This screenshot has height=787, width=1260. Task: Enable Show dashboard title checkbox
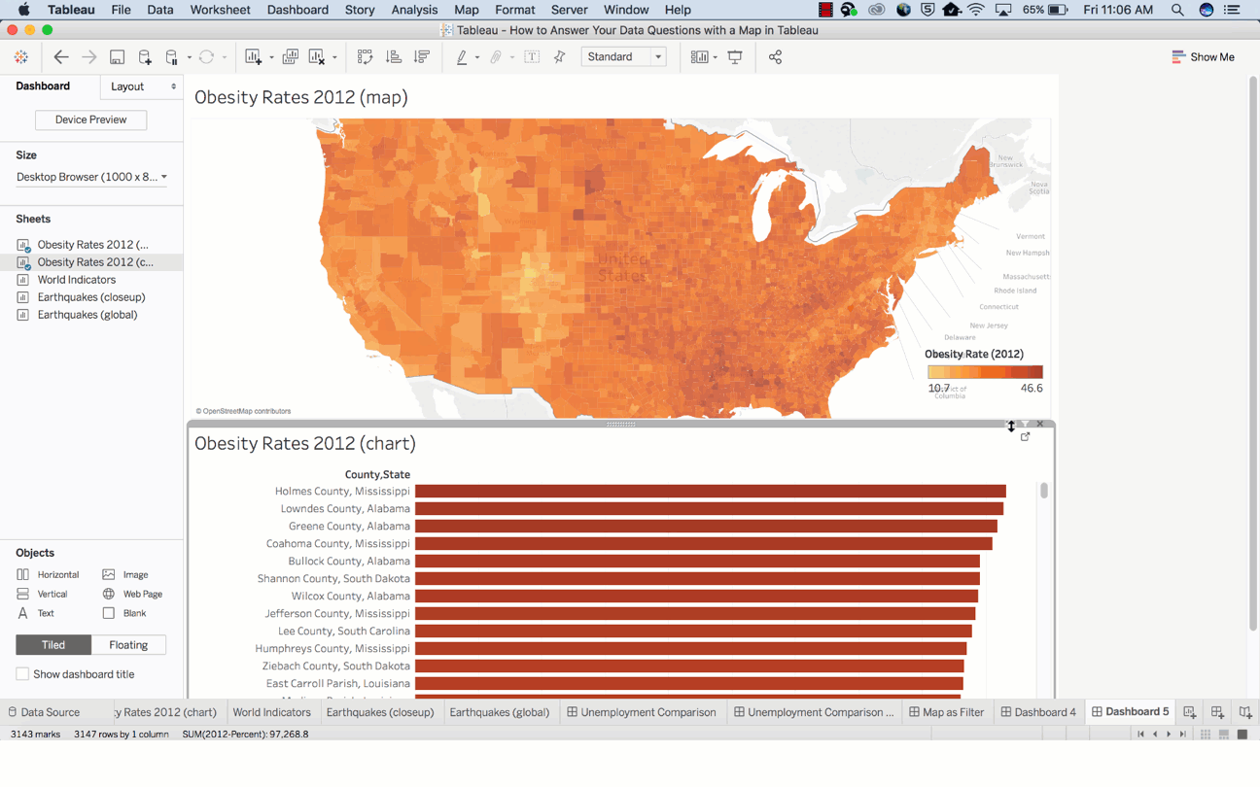(x=22, y=674)
